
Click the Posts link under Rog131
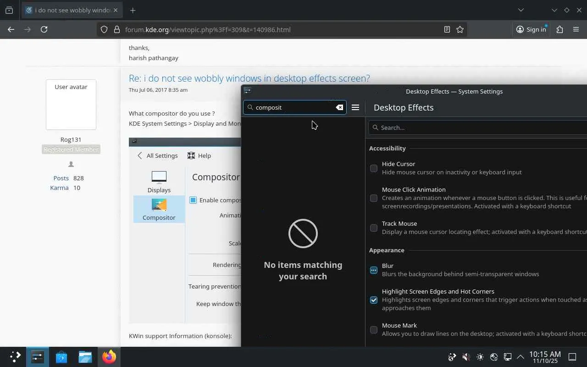[x=61, y=178]
